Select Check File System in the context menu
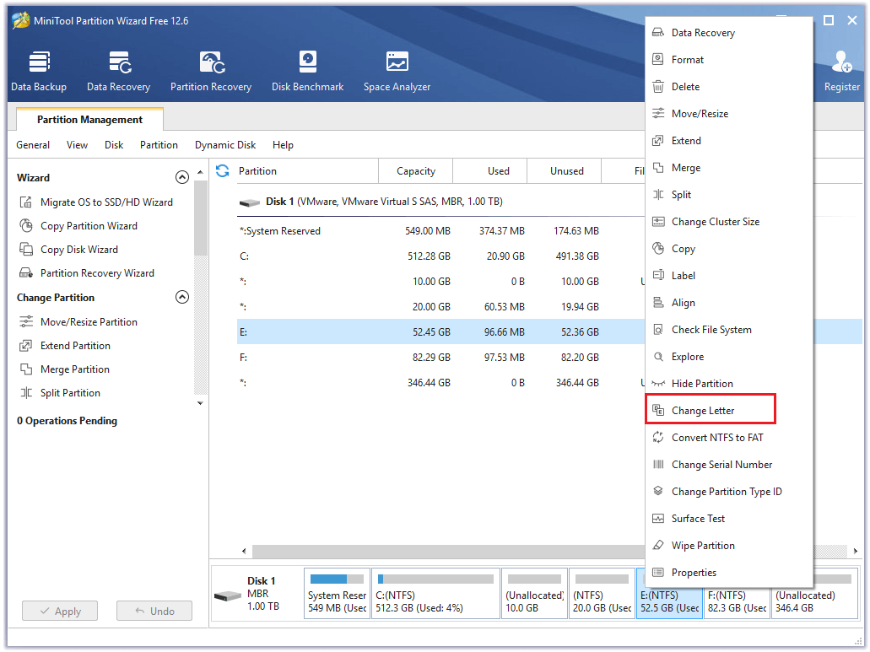This screenshot has height=652, width=870. pyautogui.click(x=729, y=330)
